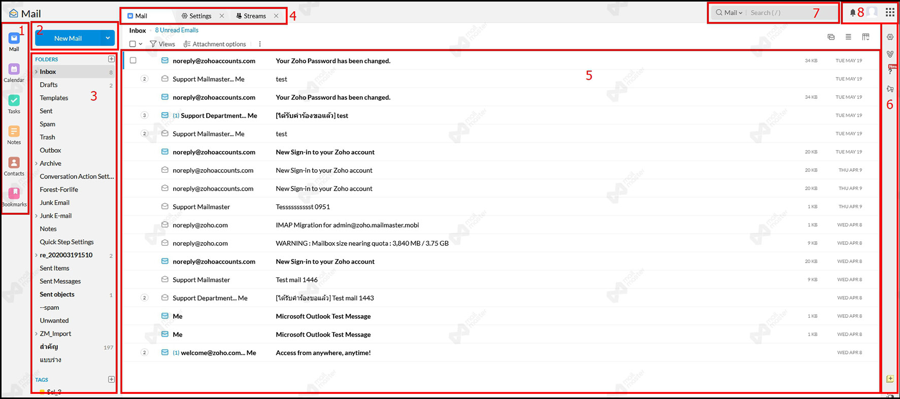The image size is (900, 399).
Task: Toggle conversation view envelope icon
Action: pyautogui.click(x=831, y=37)
